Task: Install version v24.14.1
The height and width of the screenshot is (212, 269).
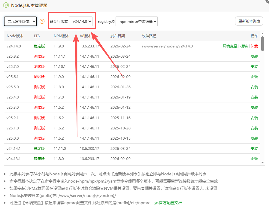Action: coord(254,148)
